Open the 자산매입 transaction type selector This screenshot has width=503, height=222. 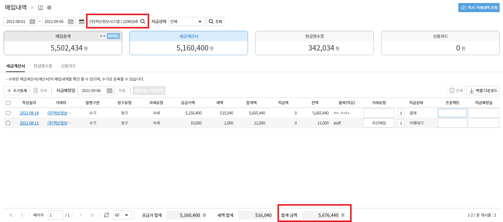click(x=379, y=123)
